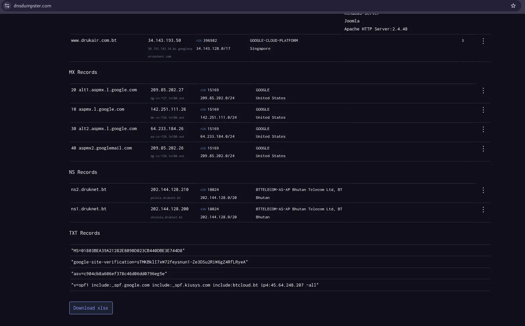Click TXT Records heading
Viewport: 525px width, 326px height.
point(84,233)
